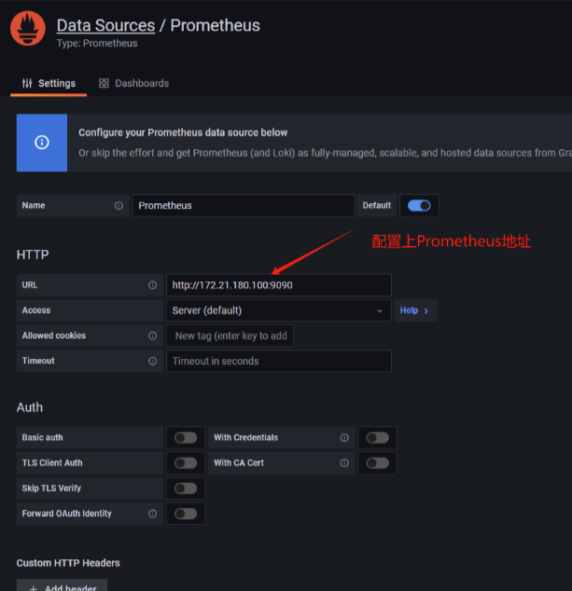Enable the With Credentials switch
This screenshot has width=572, height=591.
[x=378, y=437]
